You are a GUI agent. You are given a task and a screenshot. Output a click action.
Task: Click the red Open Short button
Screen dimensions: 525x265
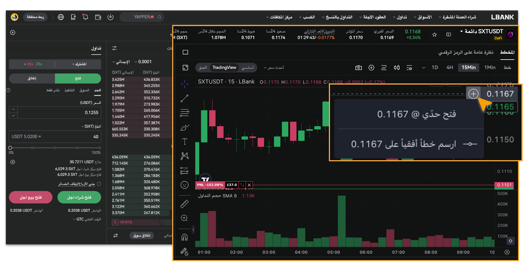[x=31, y=197]
